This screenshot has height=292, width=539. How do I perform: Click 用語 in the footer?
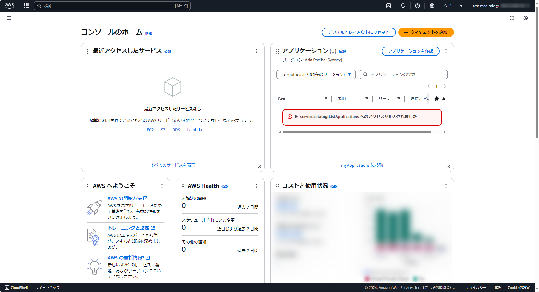point(497,288)
